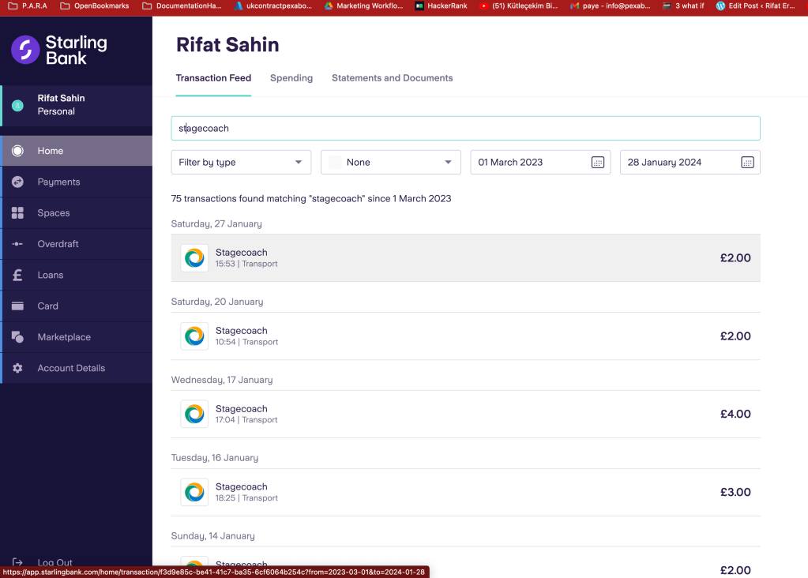Viewport: 808px width, 578px height.
Task: Open the 18:25 Stagecoach £3.00 transaction
Action: click(x=465, y=492)
